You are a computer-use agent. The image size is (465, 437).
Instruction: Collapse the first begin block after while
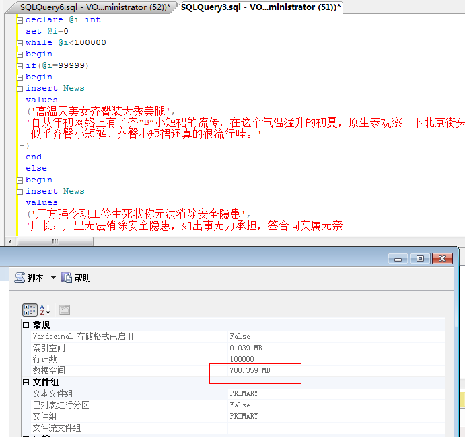point(20,54)
